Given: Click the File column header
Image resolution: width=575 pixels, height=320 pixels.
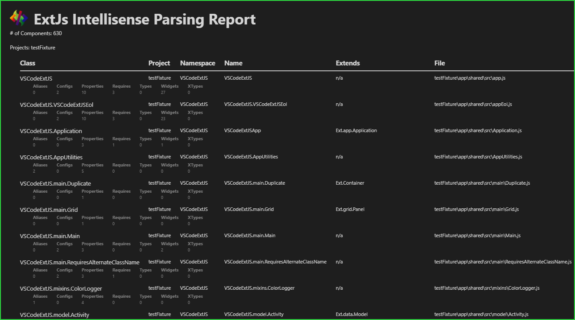Looking at the screenshot, I should (x=440, y=63).
